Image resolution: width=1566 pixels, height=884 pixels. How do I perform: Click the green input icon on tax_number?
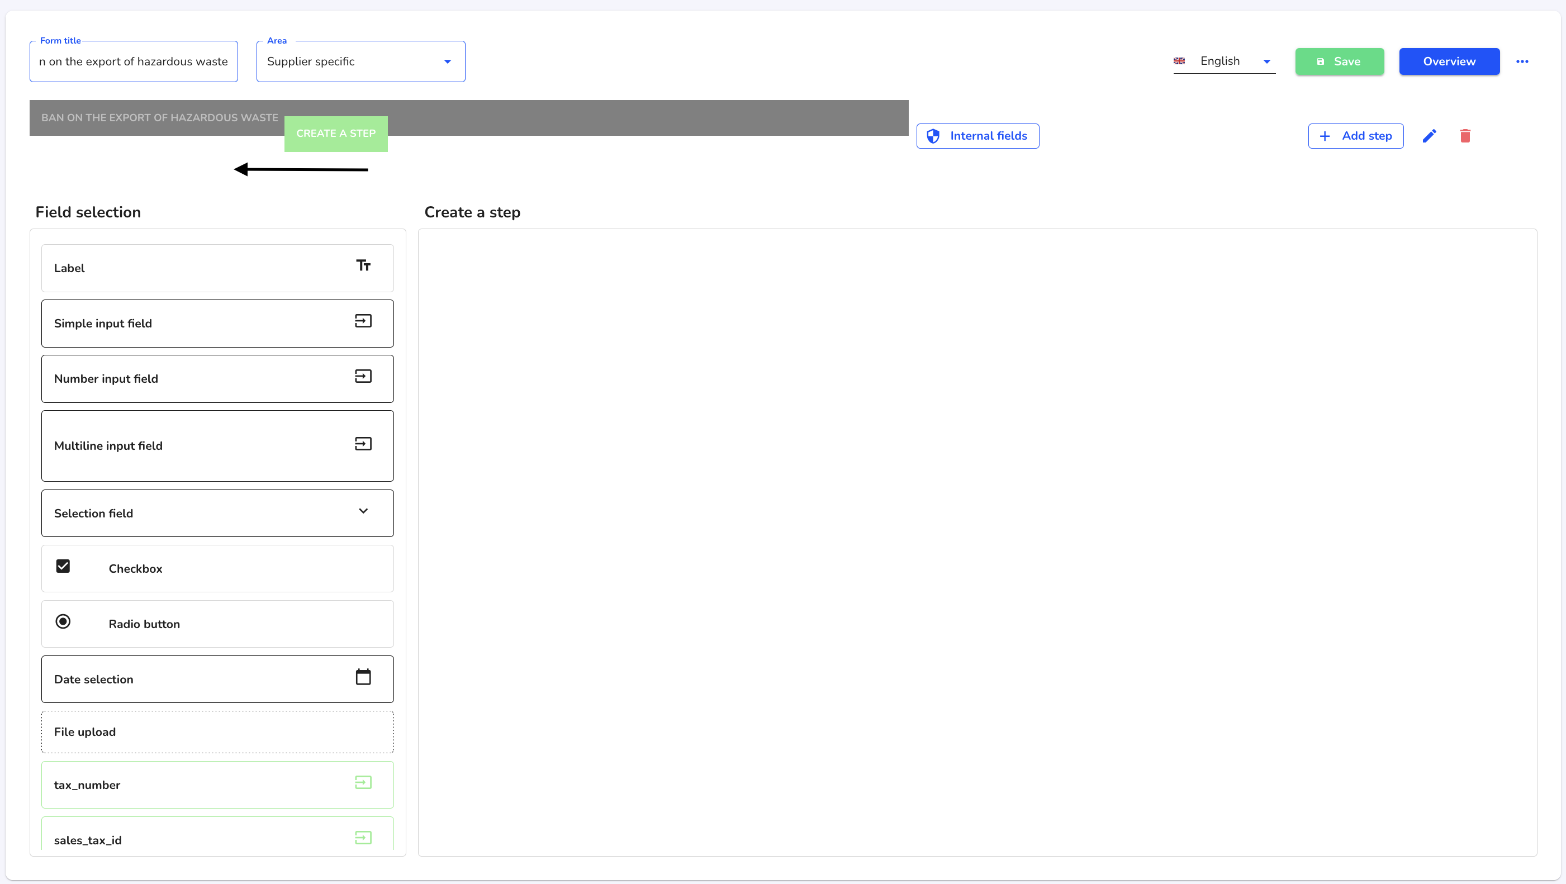click(x=363, y=782)
